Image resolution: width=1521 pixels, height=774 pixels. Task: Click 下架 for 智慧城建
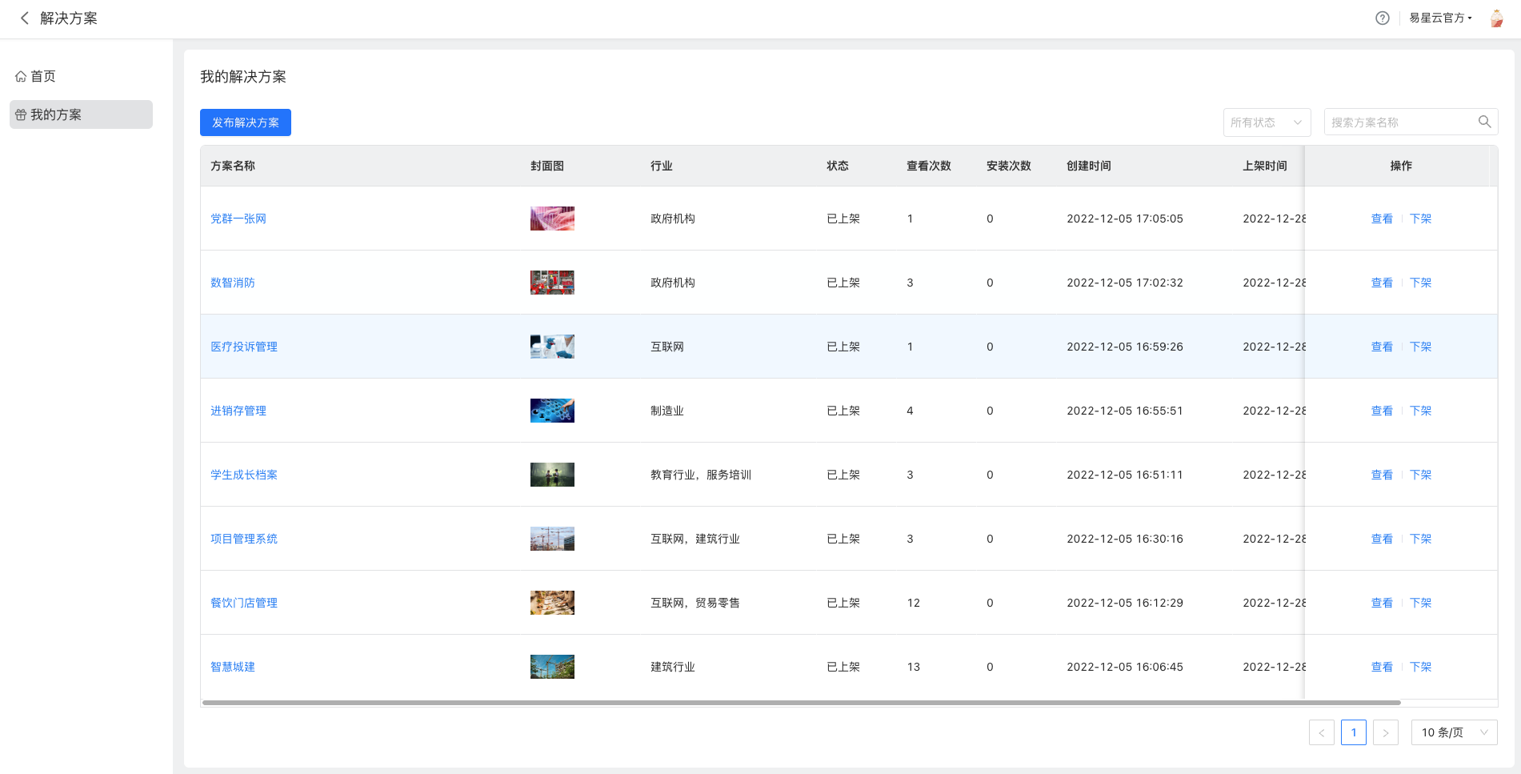(x=1420, y=667)
